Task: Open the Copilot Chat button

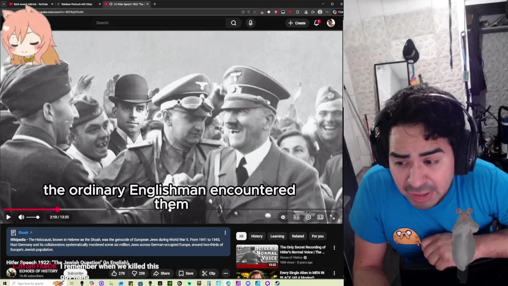Action: click(337, 12)
